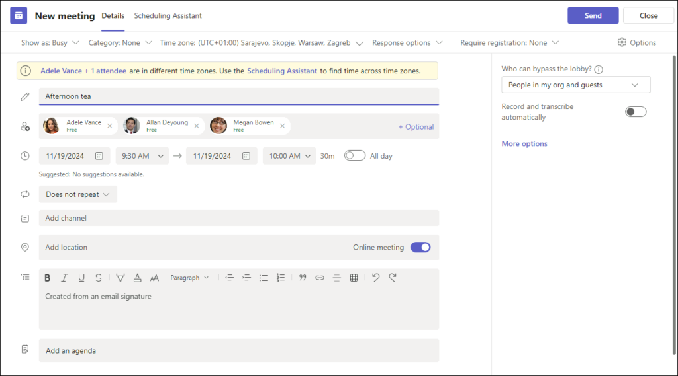Open Response options dropdown
Screen dimensions: 678x376
[407, 43]
